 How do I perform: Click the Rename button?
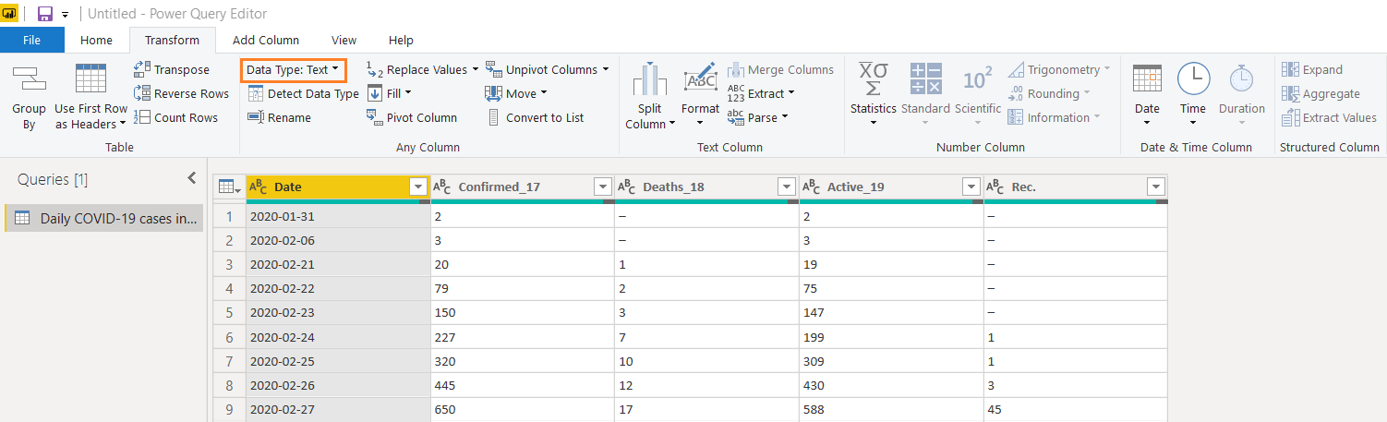(280, 117)
